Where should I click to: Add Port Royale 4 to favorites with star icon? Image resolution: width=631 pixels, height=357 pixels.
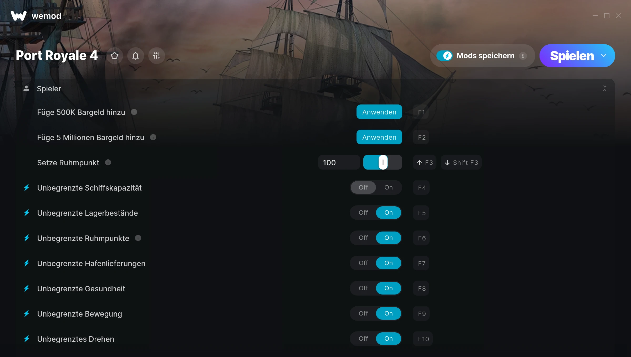pos(114,56)
